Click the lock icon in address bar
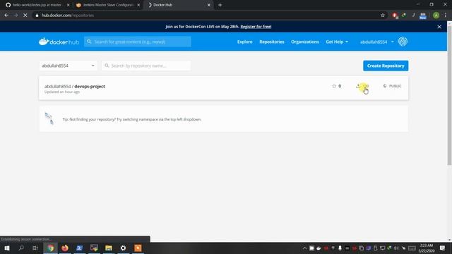 37,16
